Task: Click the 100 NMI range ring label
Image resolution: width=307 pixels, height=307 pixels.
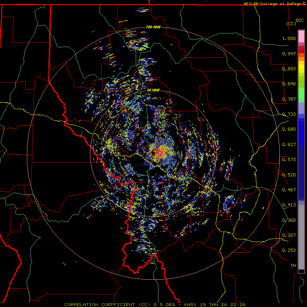Action: click(153, 27)
